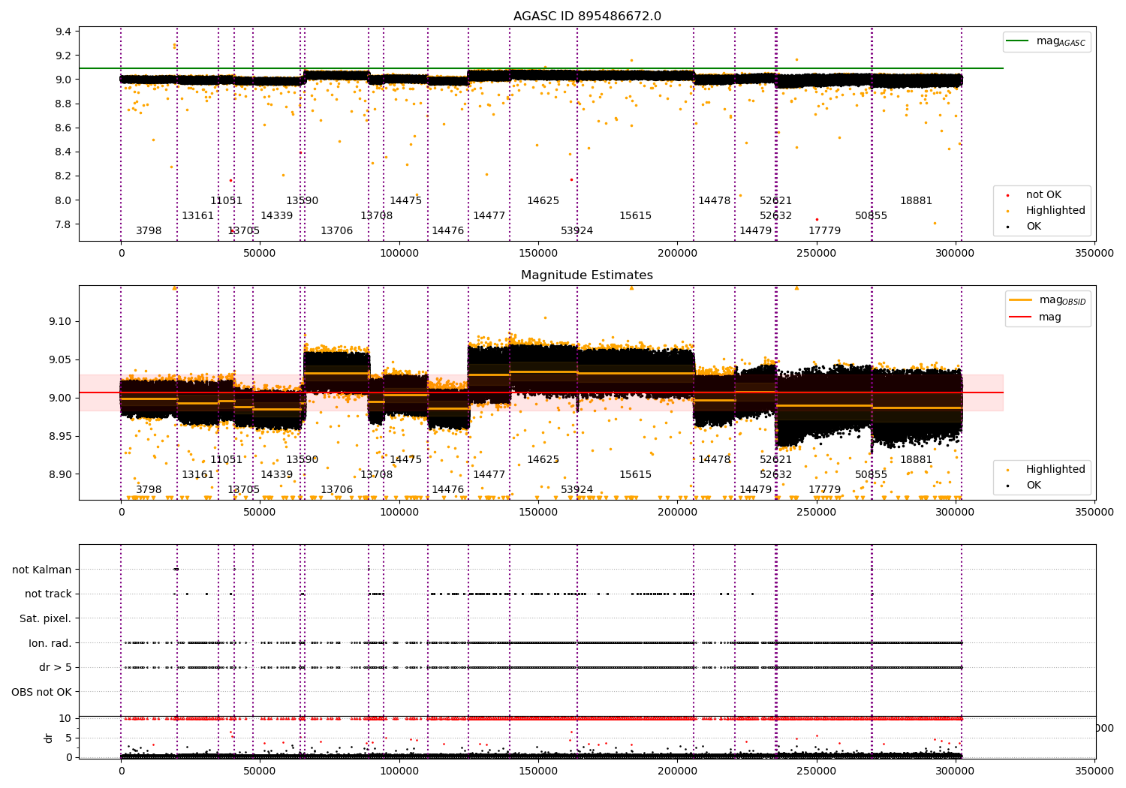Click obsid label 14339 in the top plot

coord(277,215)
